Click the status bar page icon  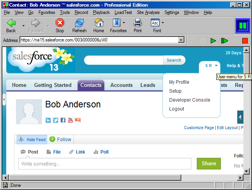click(x=5, y=185)
